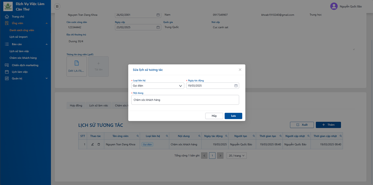Click the Địa chỉ thường trú Duong 30/4 field
Viewport: 373px width, 185px height.
pyautogui.click(x=210, y=44)
